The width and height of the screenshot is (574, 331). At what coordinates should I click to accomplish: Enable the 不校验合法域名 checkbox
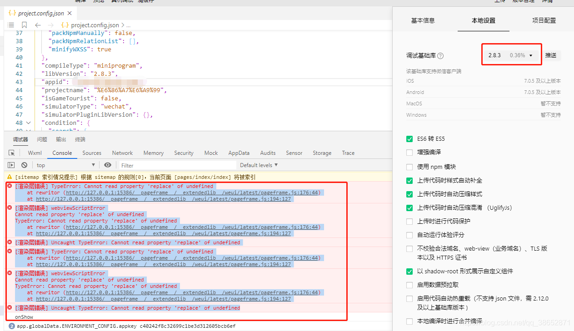click(x=409, y=248)
